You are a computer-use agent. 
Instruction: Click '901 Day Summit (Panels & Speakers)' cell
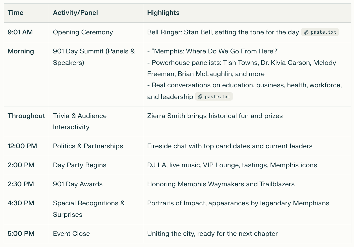tap(96, 74)
